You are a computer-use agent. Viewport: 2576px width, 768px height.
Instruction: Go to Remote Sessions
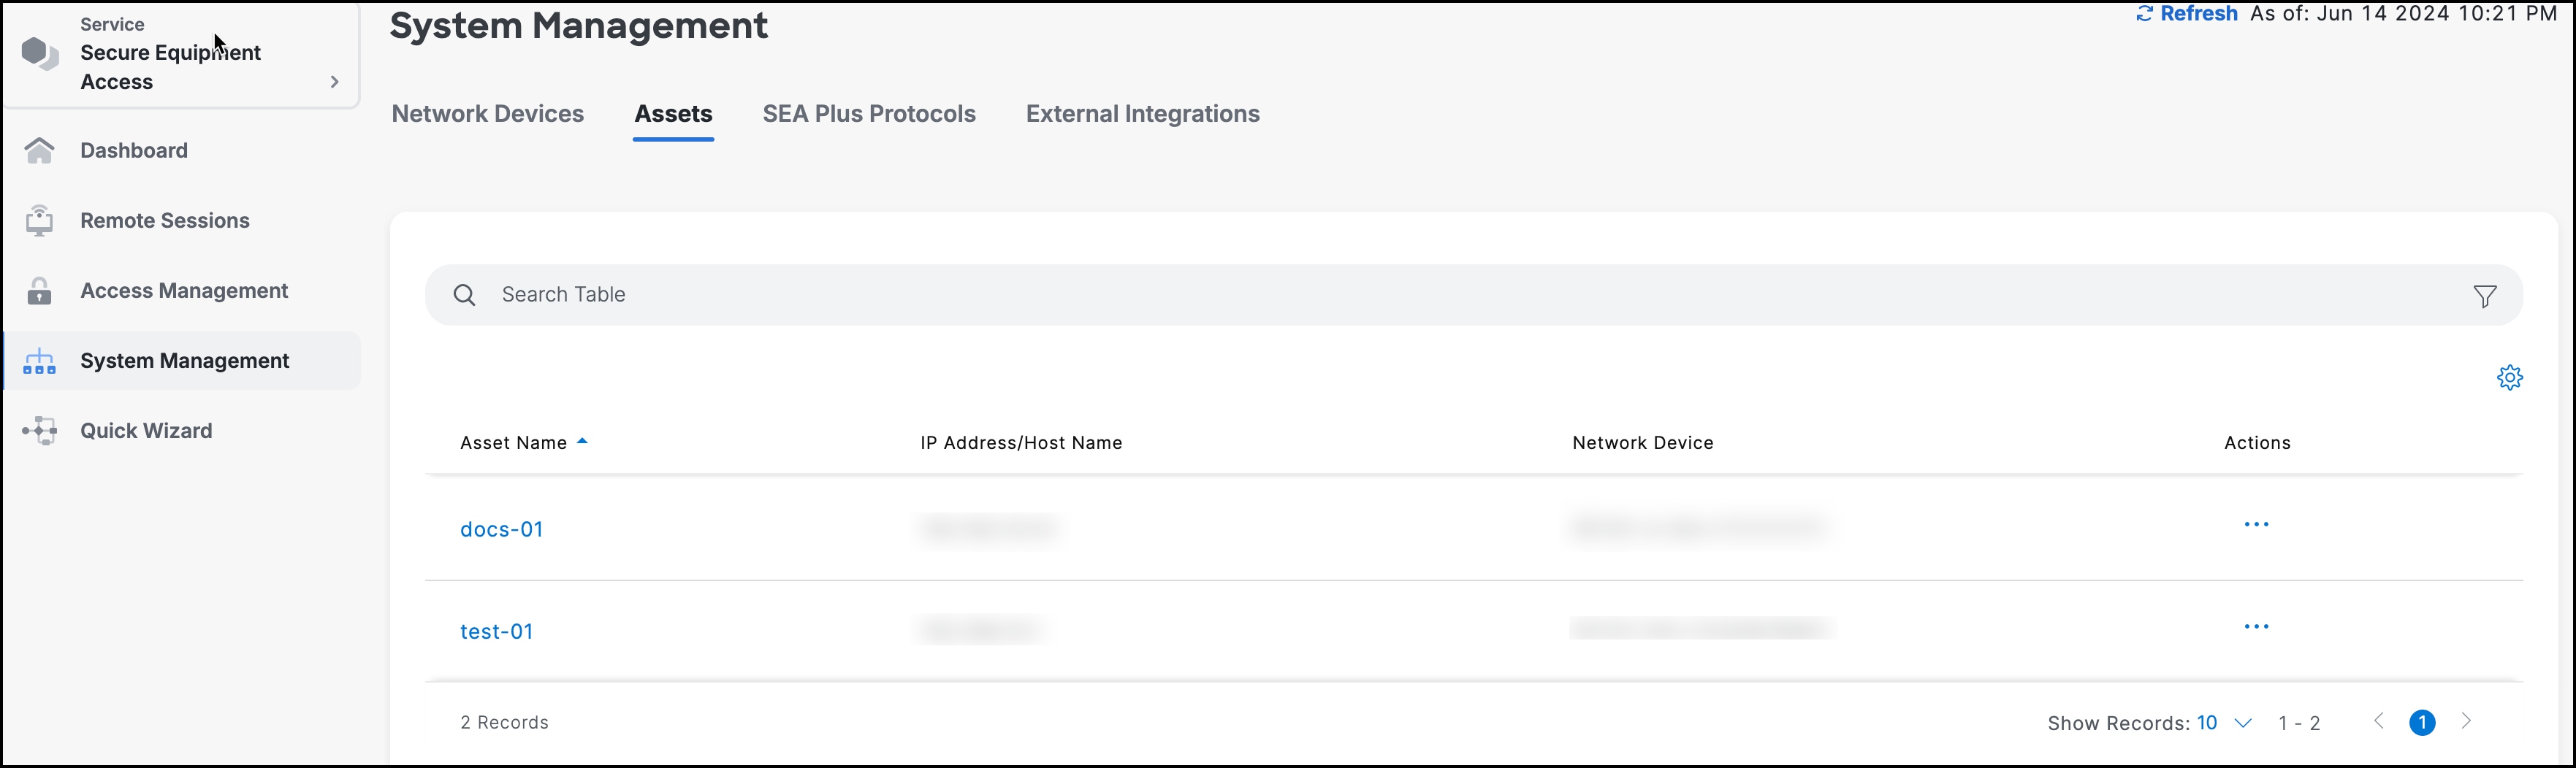pos(165,220)
